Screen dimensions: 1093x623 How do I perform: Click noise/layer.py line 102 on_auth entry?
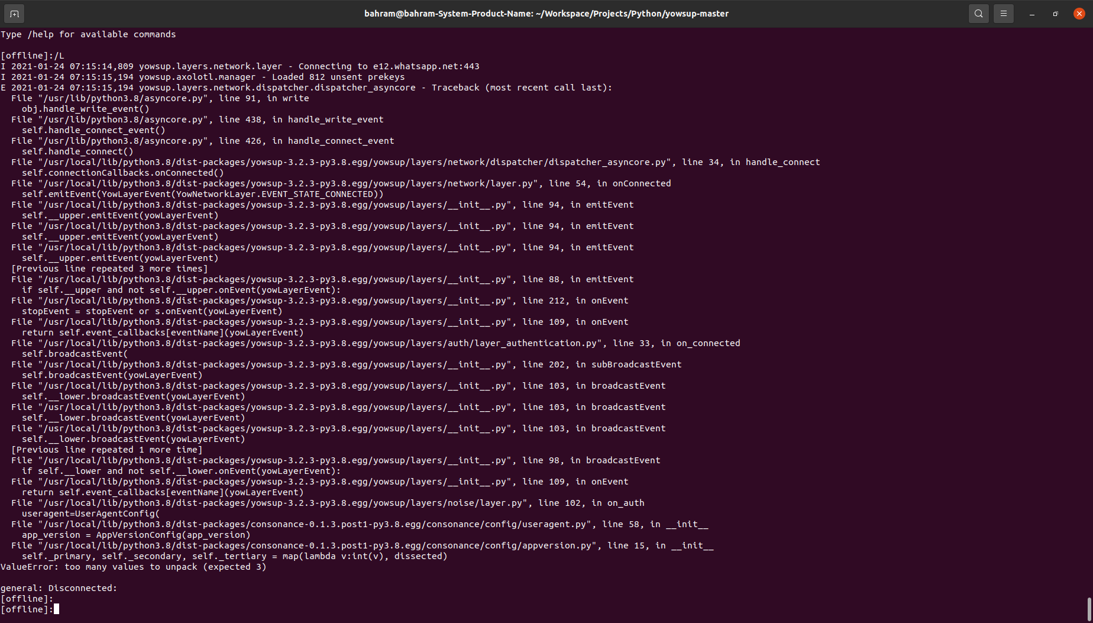[328, 503]
